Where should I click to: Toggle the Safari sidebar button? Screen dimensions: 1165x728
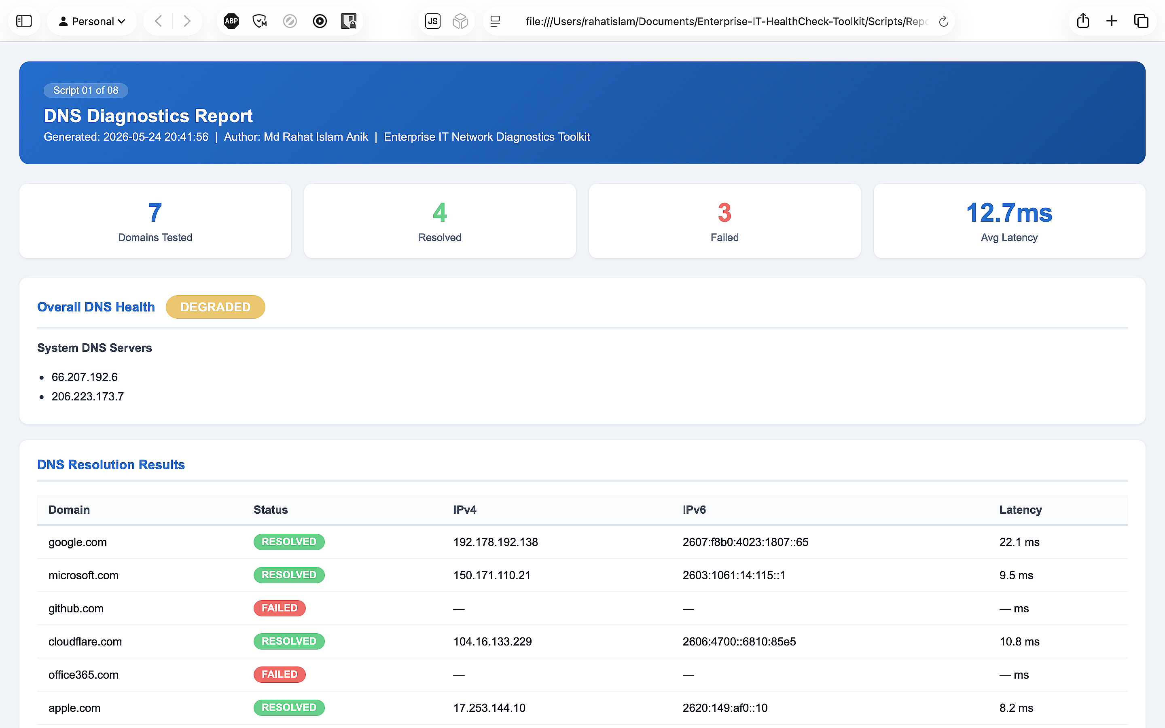[x=23, y=21]
